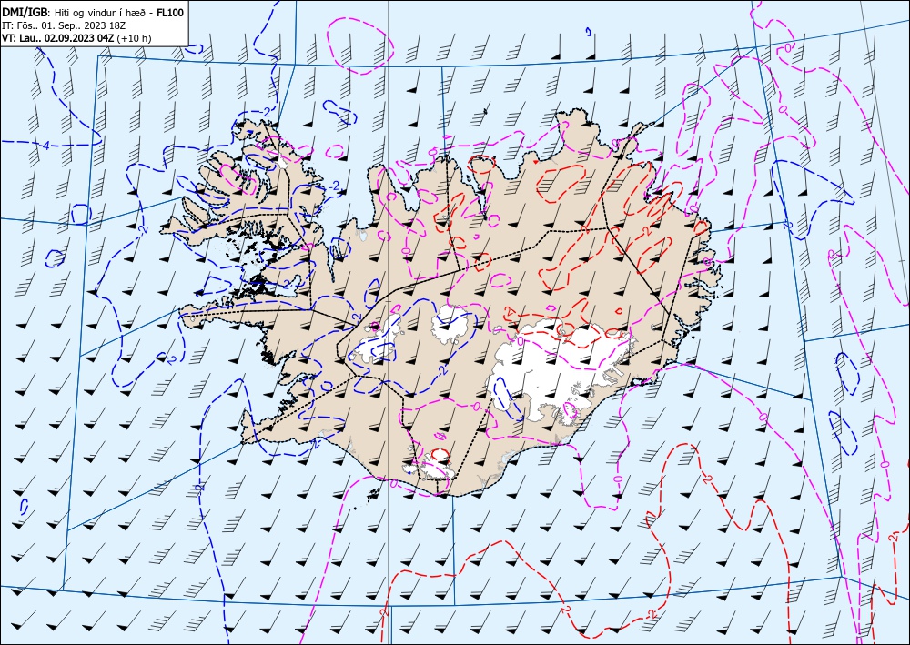Click the '(+10 h)' forecast offset
The height and width of the screenshot is (645, 910).
tap(134, 38)
